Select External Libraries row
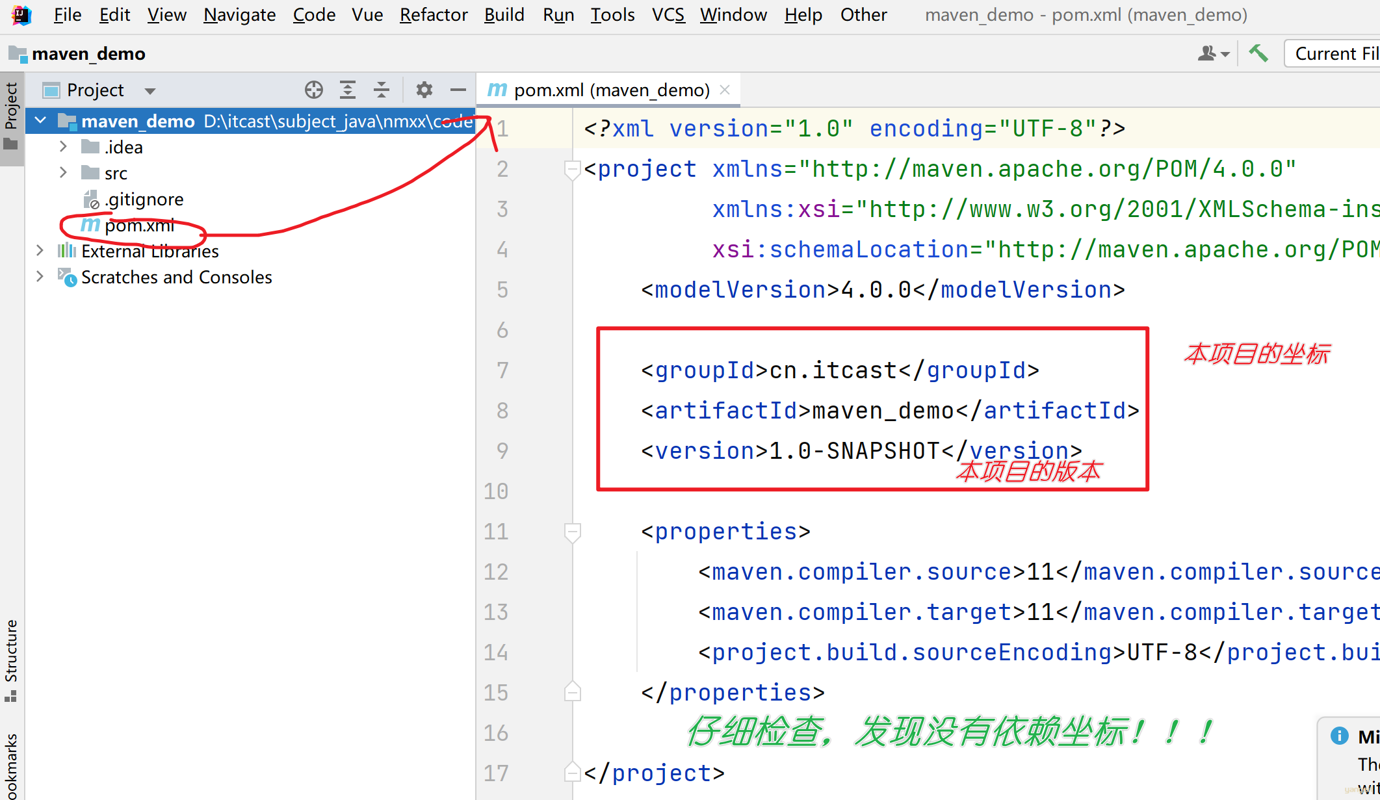This screenshot has width=1380, height=800. point(250,251)
